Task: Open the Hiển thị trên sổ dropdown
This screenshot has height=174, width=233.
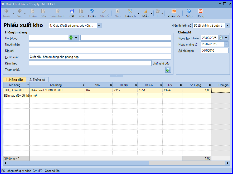Action: click(227, 26)
